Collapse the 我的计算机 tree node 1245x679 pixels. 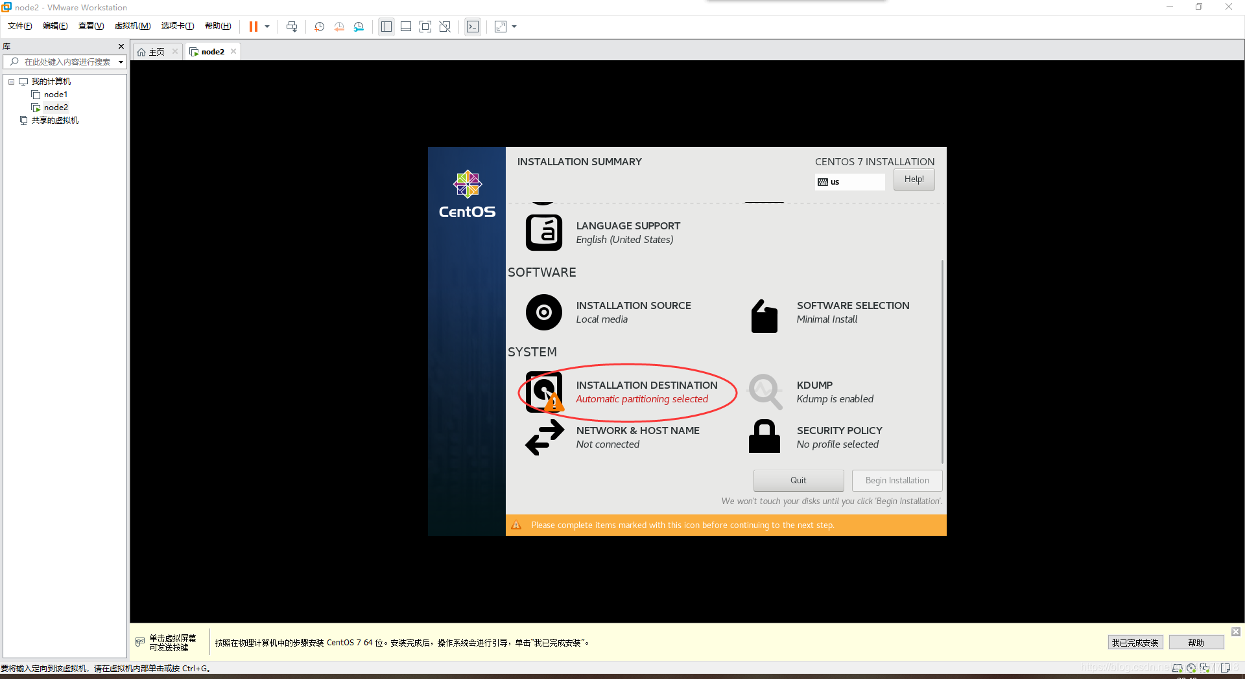coord(11,82)
